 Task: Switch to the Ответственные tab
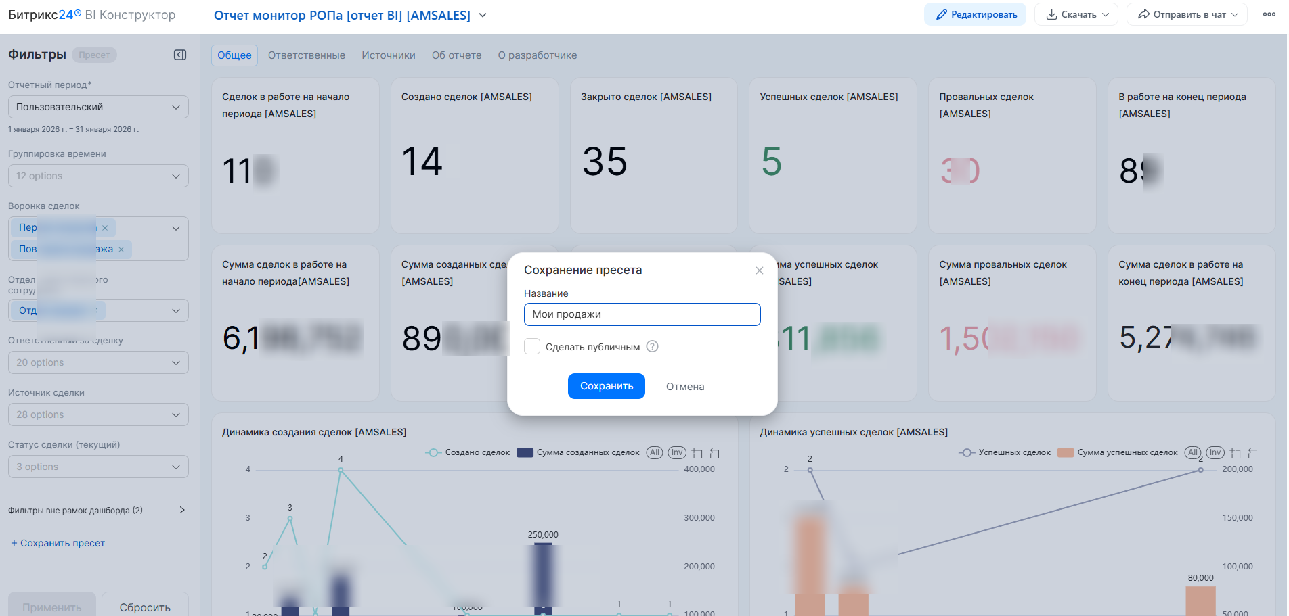coord(306,55)
